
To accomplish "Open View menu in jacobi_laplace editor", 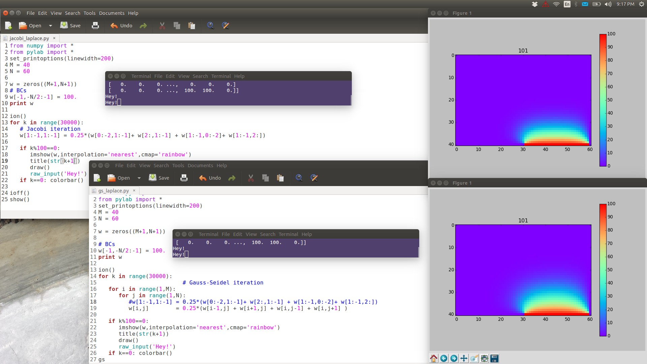I will tap(56, 13).
